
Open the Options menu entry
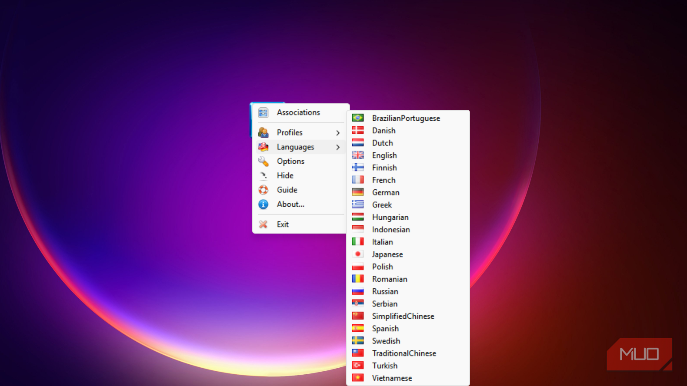pyautogui.click(x=301, y=161)
